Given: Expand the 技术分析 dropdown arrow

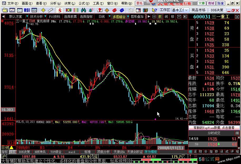Looking at the screenshot, I should click(45, 16).
